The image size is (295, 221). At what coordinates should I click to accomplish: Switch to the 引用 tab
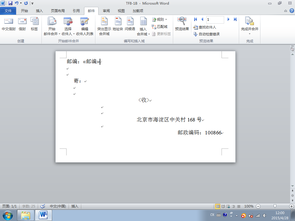76,11
